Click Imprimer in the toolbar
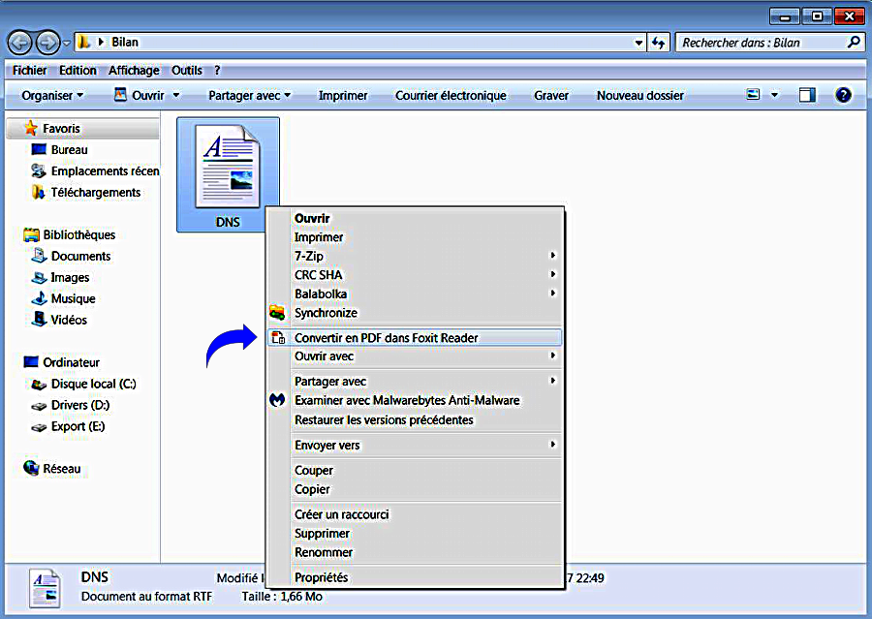 (343, 96)
